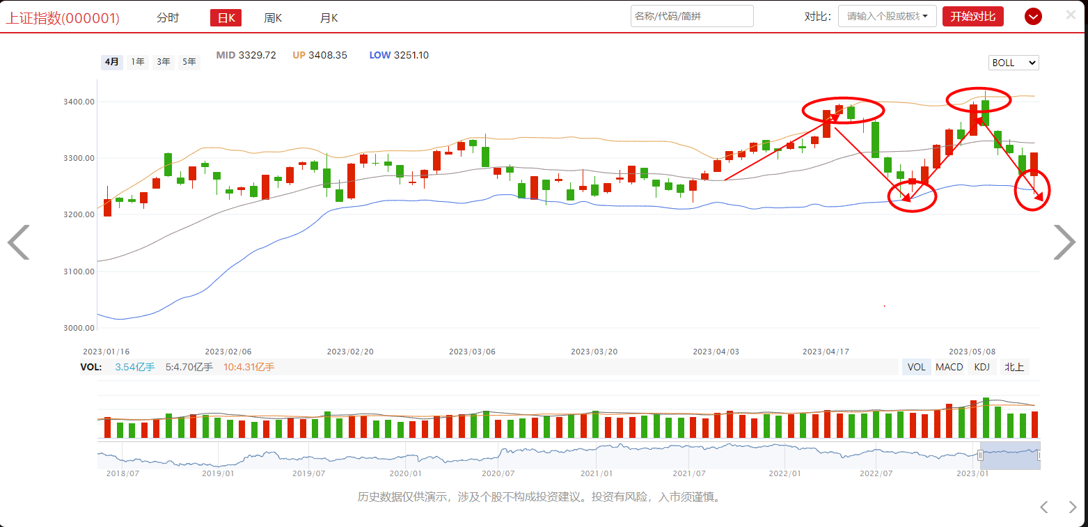Show the KDJ indicator panel
This screenshot has height=527, width=1088.
(x=981, y=367)
